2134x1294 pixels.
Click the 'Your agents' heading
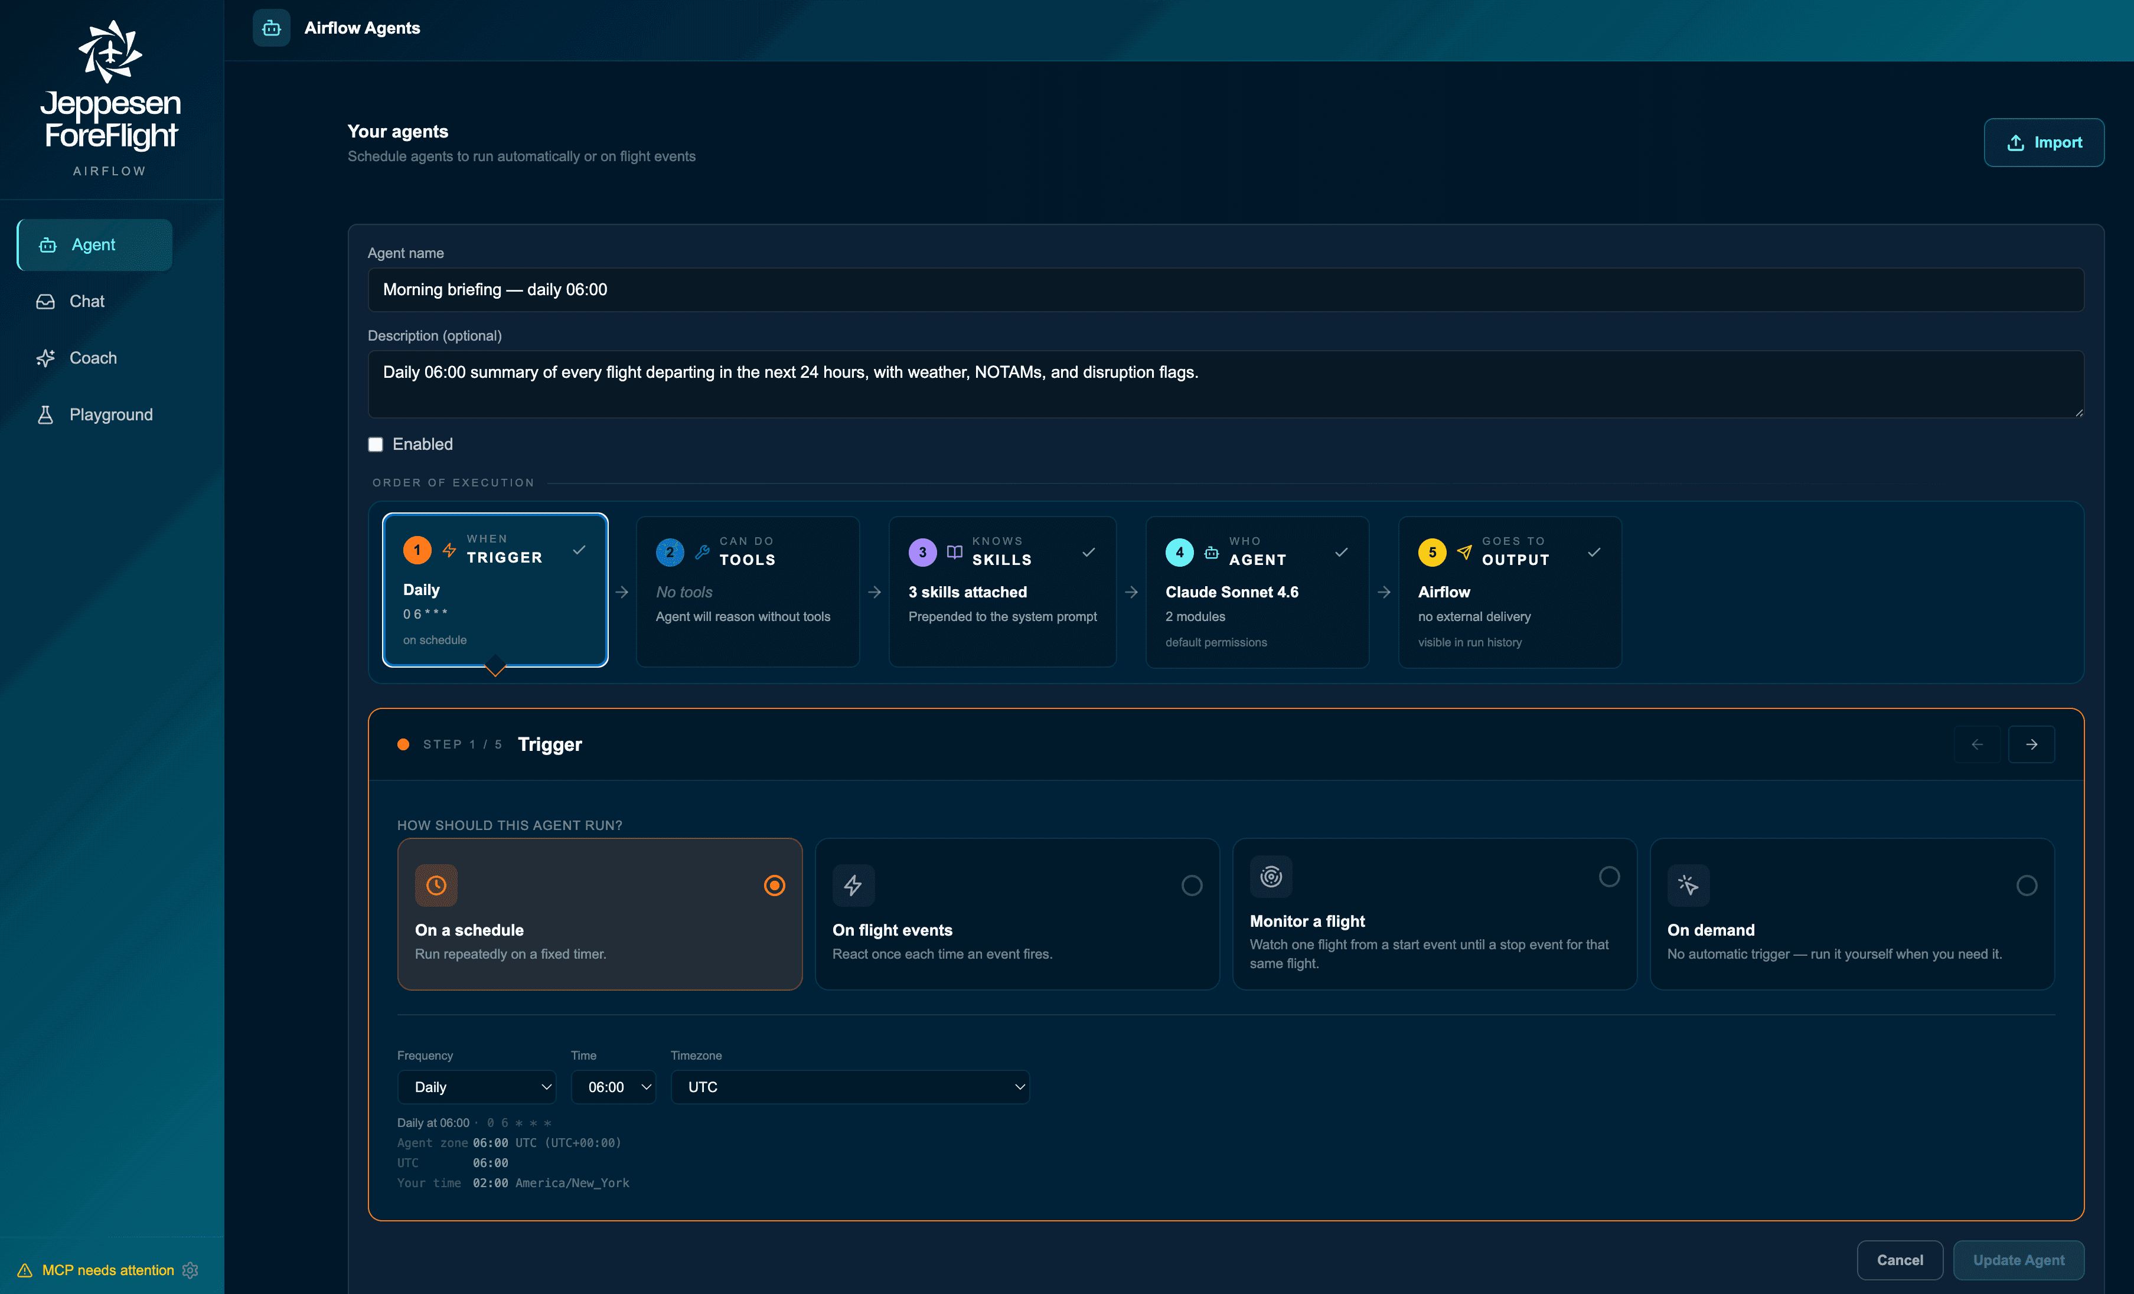click(397, 132)
